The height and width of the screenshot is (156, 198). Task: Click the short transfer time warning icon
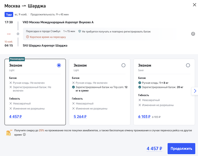click(28, 37)
